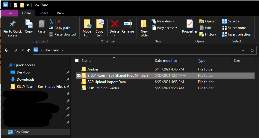The height and width of the screenshot is (138, 259).
Task: Click Select all
Action: tap(232, 21)
